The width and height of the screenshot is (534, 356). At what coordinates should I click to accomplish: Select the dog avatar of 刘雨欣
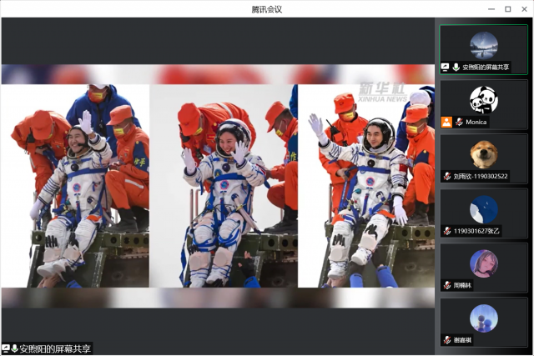click(x=483, y=153)
